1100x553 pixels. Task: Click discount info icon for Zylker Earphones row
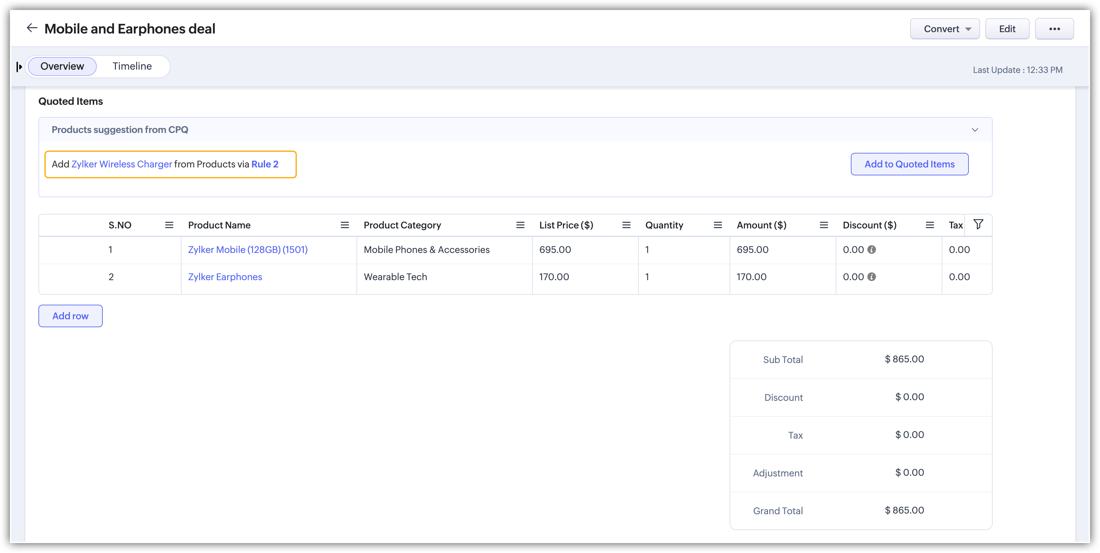[x=871, y=277]
